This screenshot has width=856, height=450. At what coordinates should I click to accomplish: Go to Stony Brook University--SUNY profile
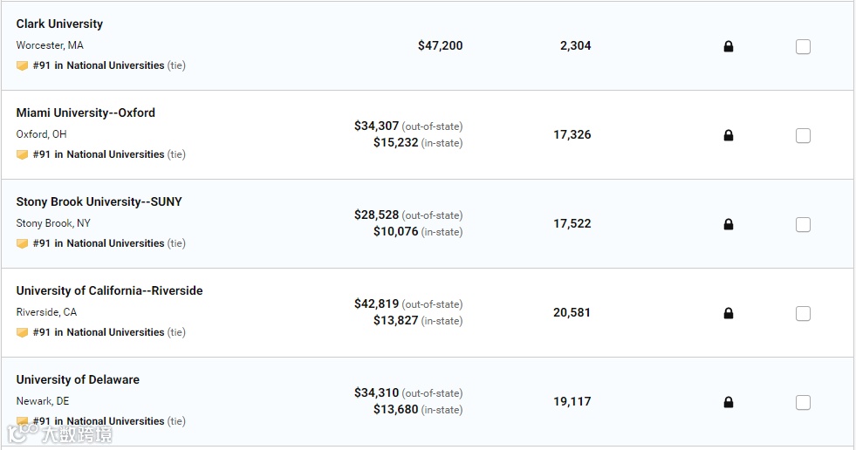click(x=99, y=201)
